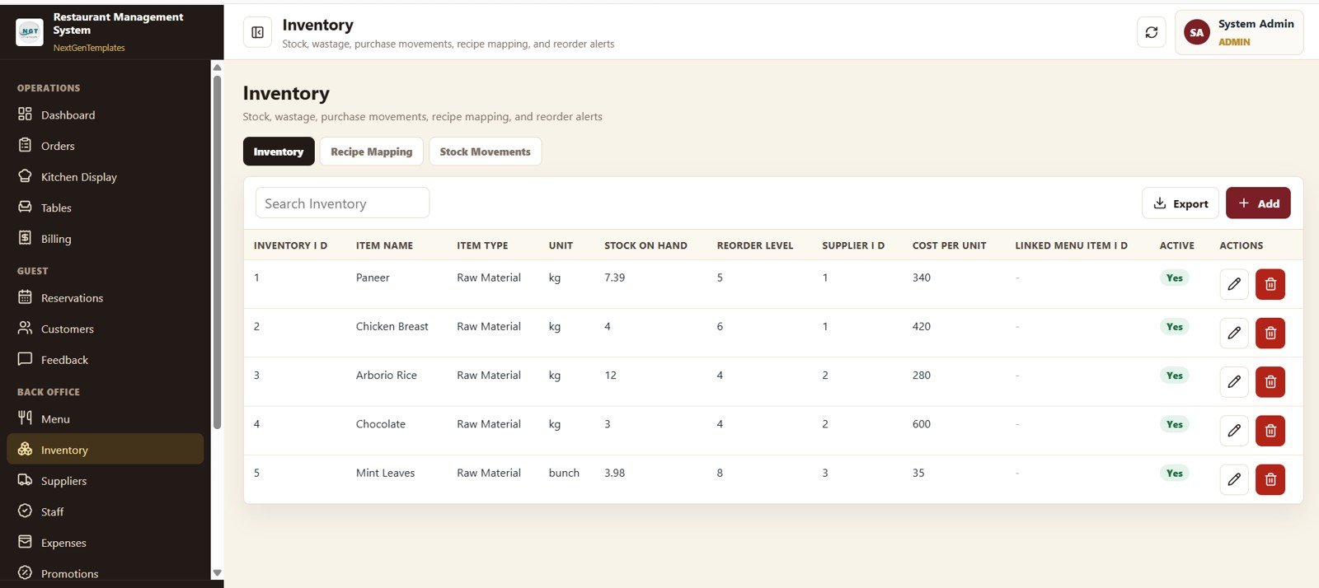Click the REORDER LEVEL column header
The width and height of the screenshot is (1319, 588).
tap(755, 245)
